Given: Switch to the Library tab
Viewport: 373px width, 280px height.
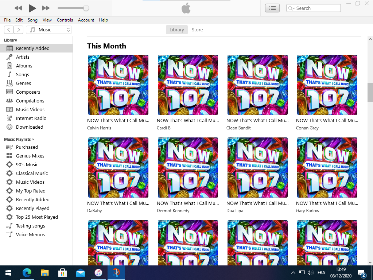Looking at the screenshot, I should click(x=177, y=30).
